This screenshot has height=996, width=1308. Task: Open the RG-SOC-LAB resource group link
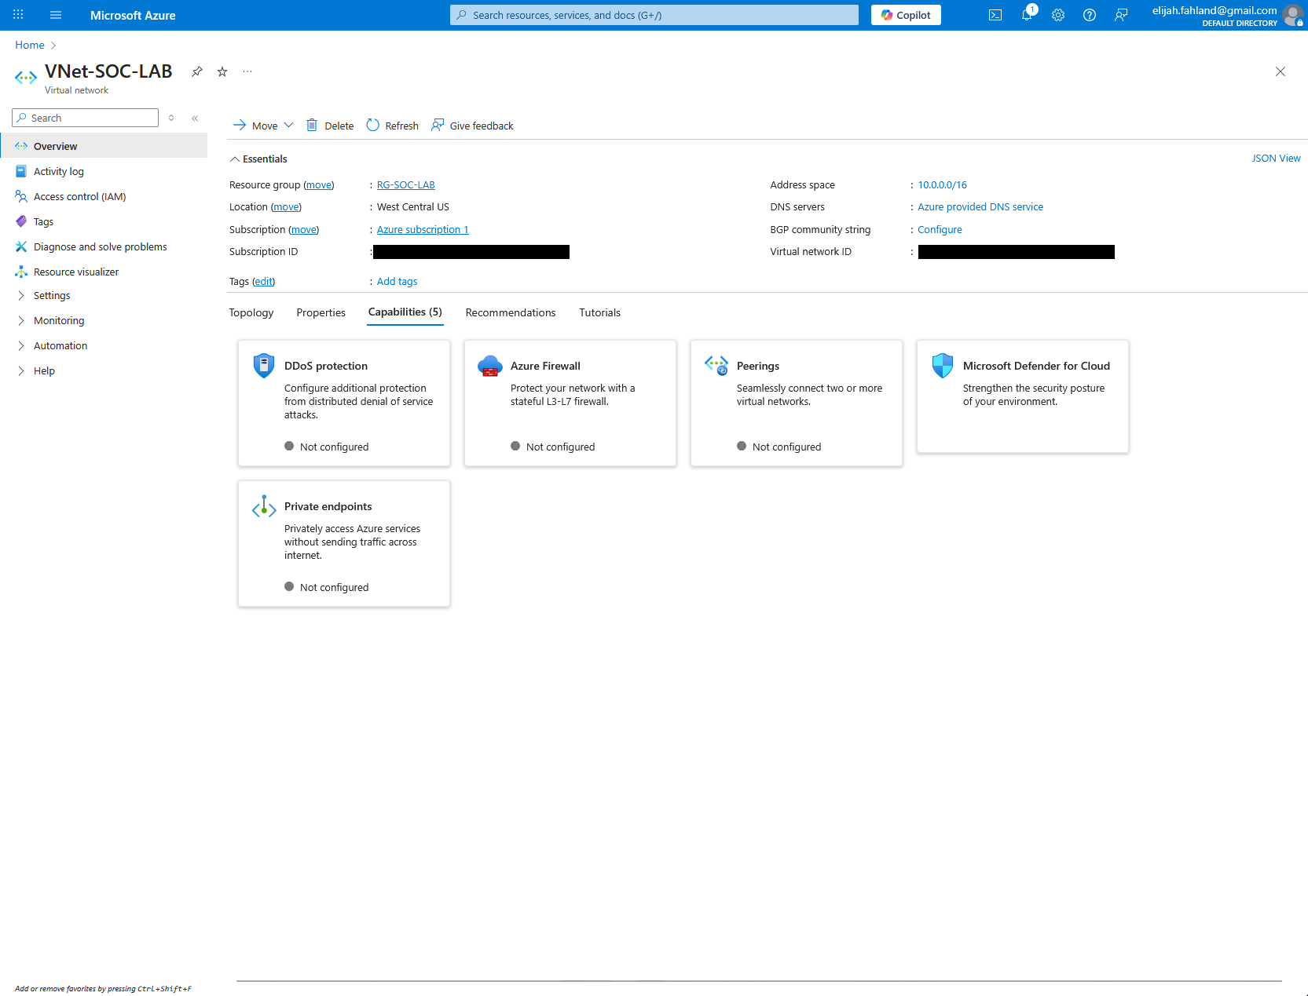[x=405, y=185]
